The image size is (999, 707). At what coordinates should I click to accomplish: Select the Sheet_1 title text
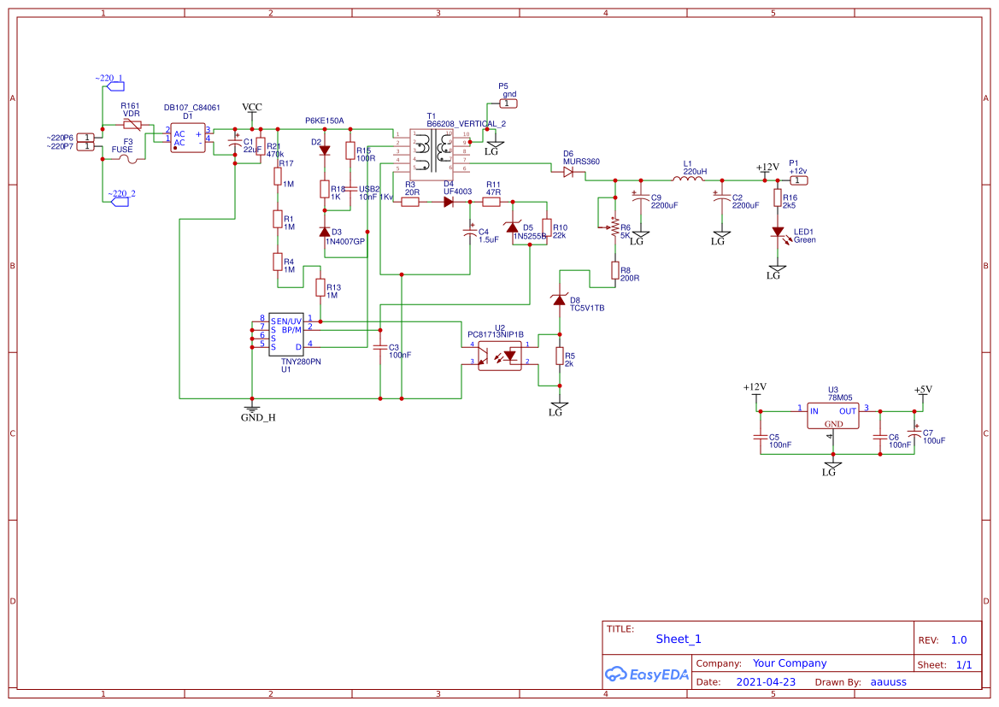click(678, 639)
